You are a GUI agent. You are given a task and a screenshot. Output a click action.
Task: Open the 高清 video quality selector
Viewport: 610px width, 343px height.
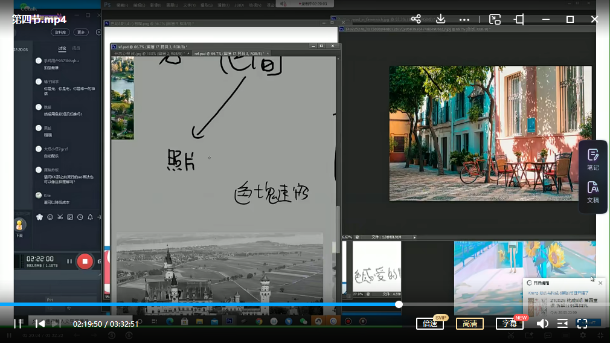click(x=469, y=324)
